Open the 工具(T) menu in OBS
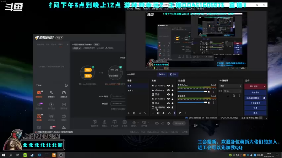The height and width of the screenshot is (158, 282). click(192, 9)
